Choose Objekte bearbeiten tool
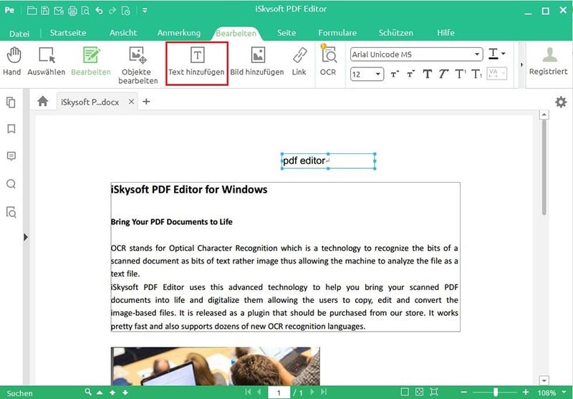 138,65
